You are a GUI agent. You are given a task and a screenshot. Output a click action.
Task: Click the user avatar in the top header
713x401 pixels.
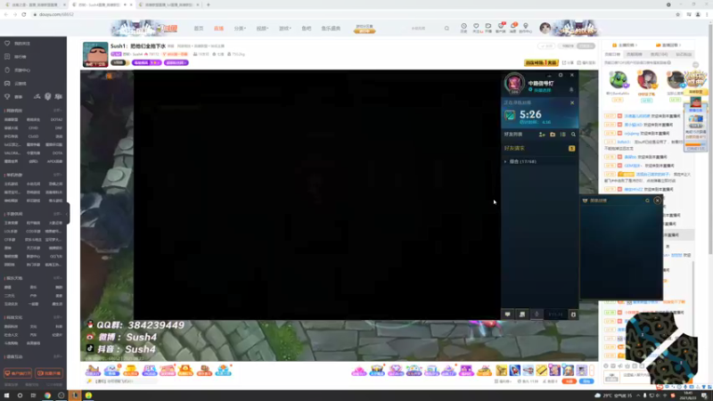(x=545, y=29)
